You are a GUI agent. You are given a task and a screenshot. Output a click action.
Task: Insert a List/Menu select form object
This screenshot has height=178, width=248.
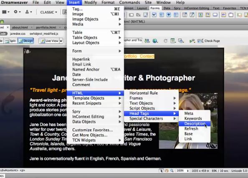[185, 15]
